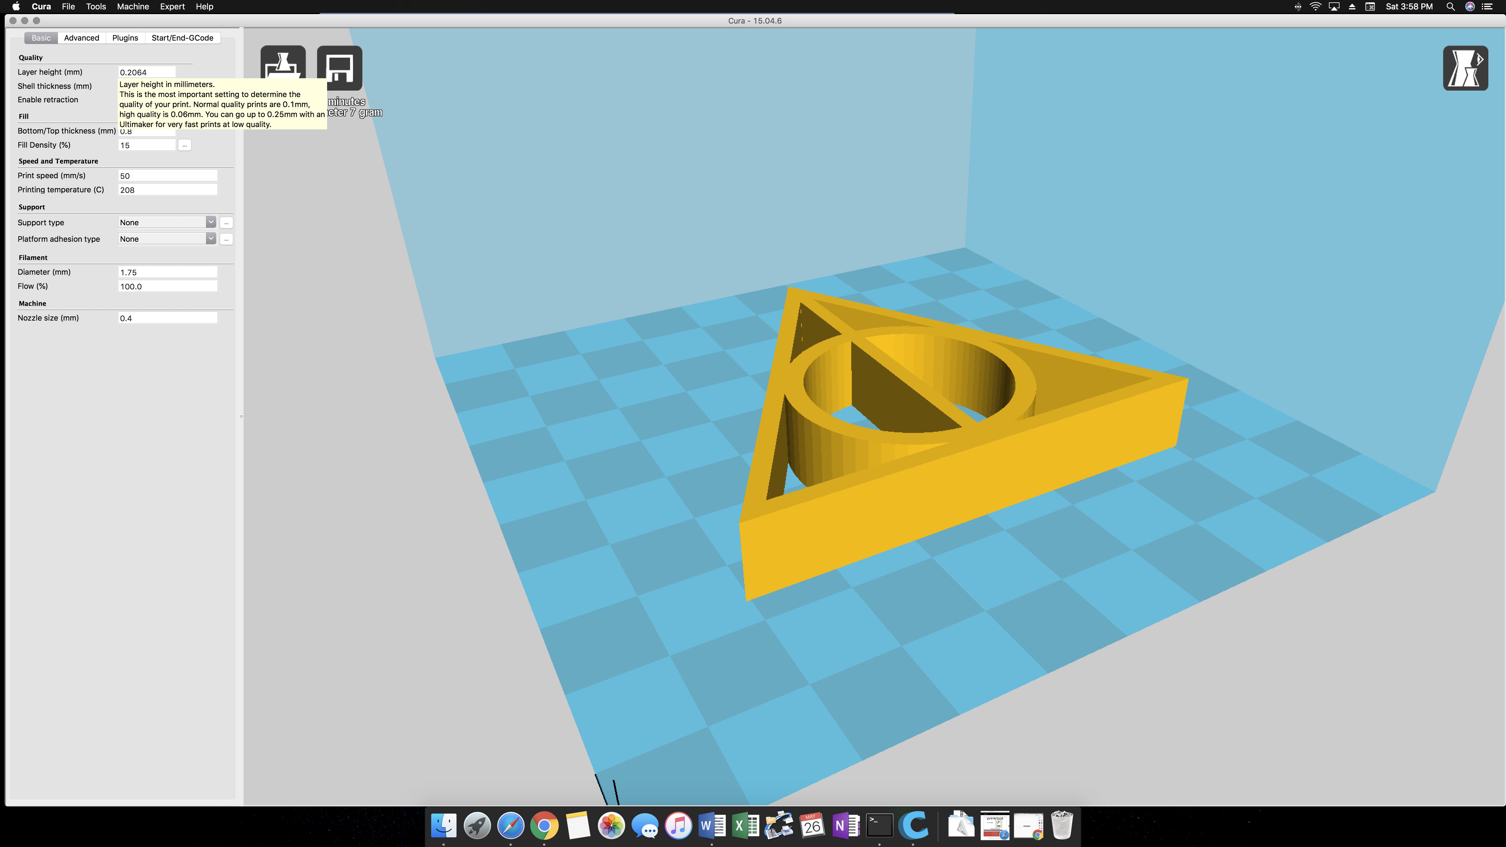Viewport: 1506px width, 847px height.
Task: Click the Nozzle size input field
Action: 168,318
